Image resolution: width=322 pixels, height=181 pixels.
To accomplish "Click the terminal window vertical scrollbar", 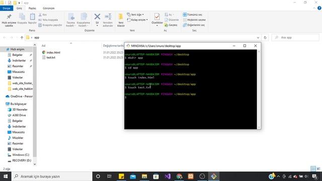I will [259, 89].
